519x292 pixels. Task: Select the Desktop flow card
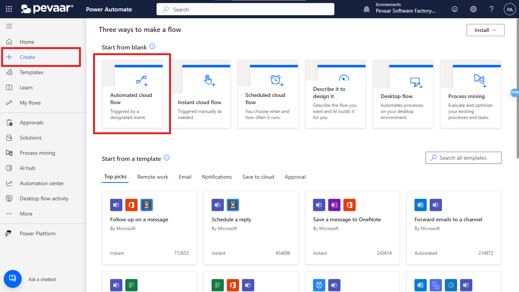pyautogui.click(x=403, y=94)
